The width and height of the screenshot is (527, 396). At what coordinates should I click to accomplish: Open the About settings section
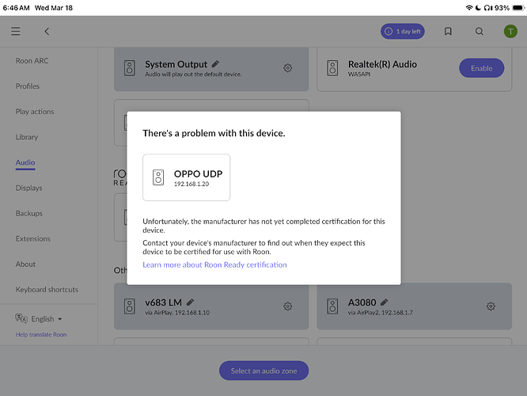tap(25, 264)
